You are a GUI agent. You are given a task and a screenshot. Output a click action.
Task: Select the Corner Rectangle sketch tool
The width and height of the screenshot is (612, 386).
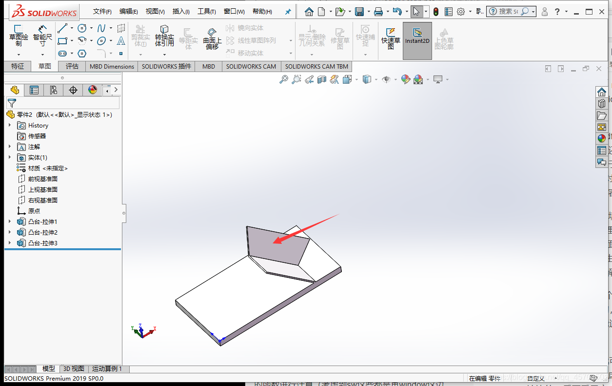click(62, 41)
